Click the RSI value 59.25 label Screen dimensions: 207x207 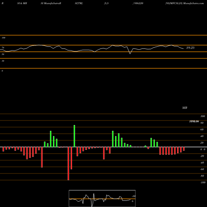coord(190,48)
